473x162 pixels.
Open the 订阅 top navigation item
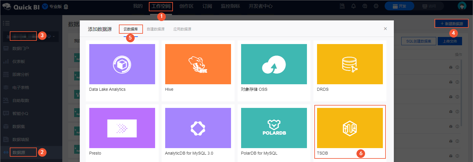(x=207, y=6)
